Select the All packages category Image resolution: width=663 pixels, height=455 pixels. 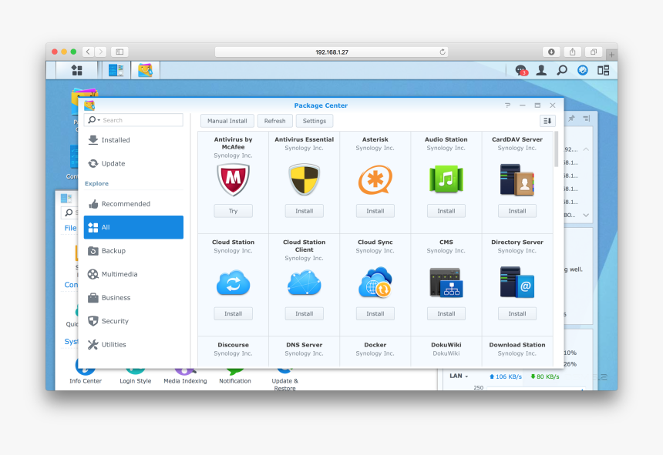click(133, 227)
